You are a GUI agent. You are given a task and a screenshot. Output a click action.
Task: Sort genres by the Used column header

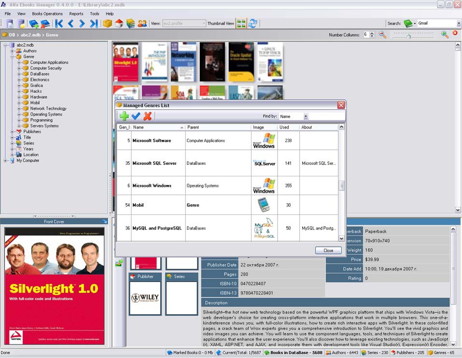[288, 127]
